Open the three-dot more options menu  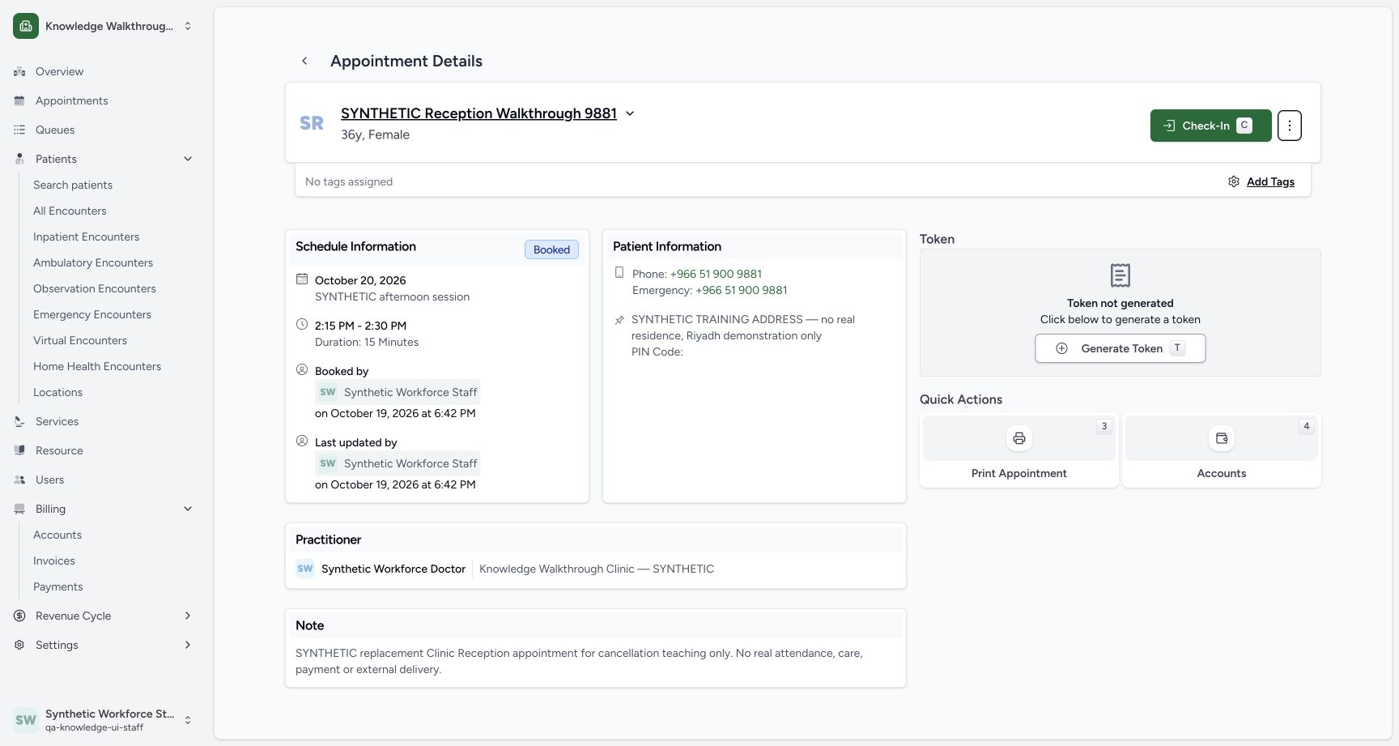coord(1290,126)
